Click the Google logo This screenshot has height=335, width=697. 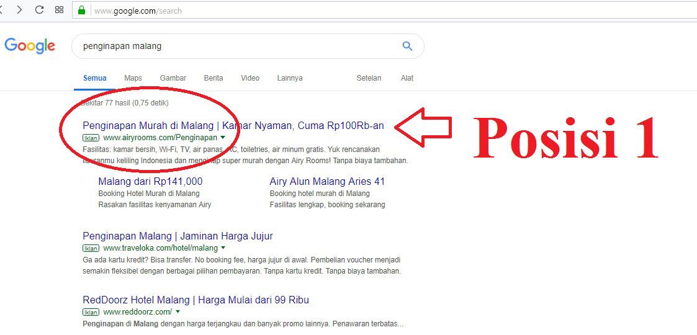30,46
